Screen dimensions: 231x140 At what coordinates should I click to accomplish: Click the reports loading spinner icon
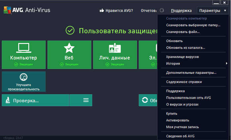click(162, 10)
